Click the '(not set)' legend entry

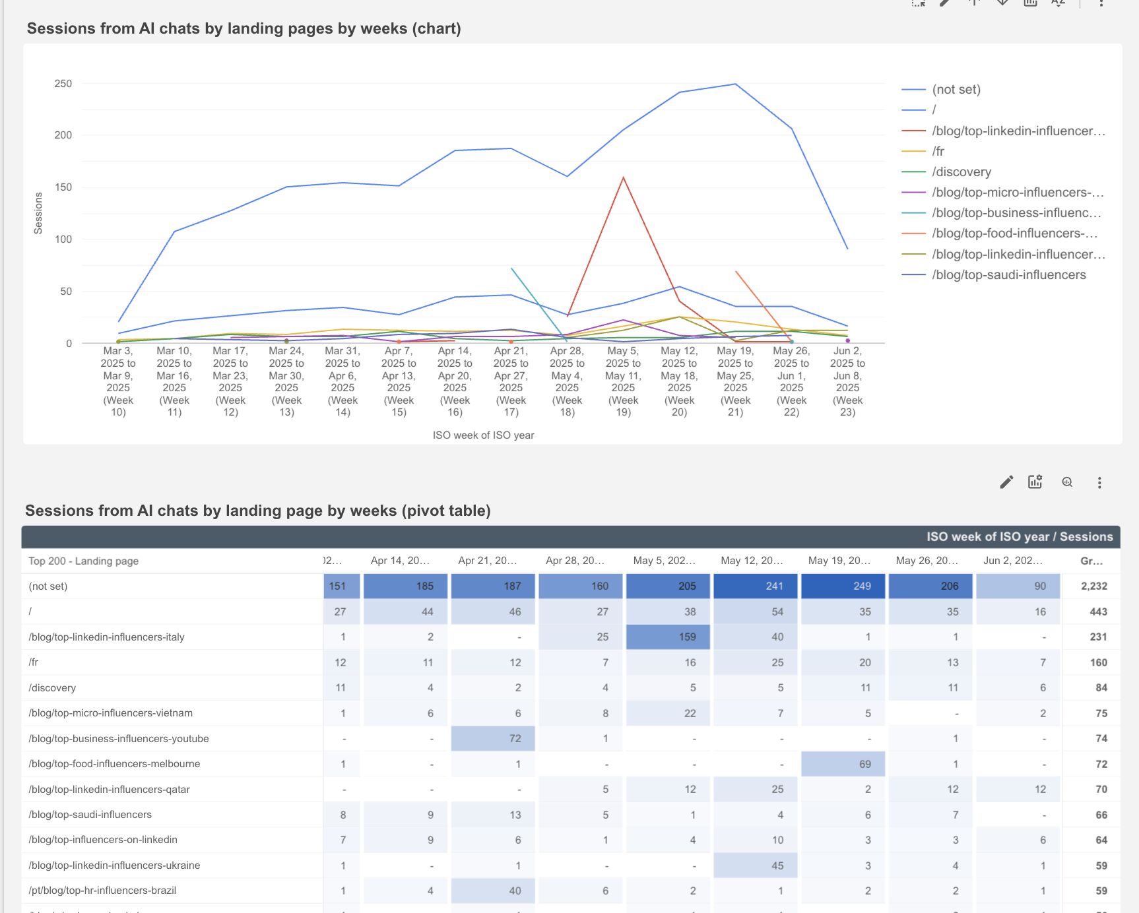[956, 90]
